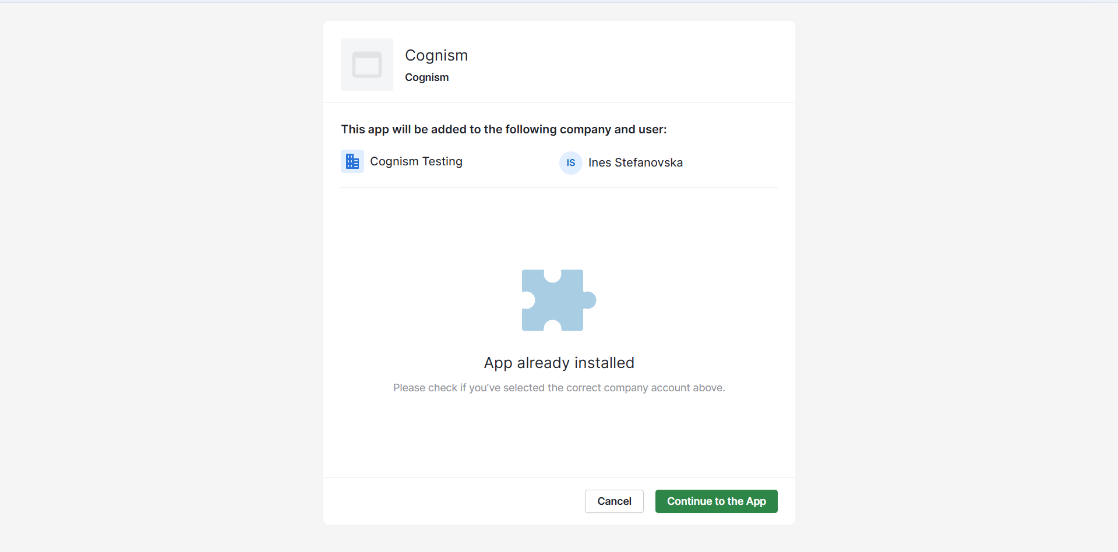The image size is (1118, 552).
Task: Click the word 'Testing' beside the building icon
Action: point(442,161)
